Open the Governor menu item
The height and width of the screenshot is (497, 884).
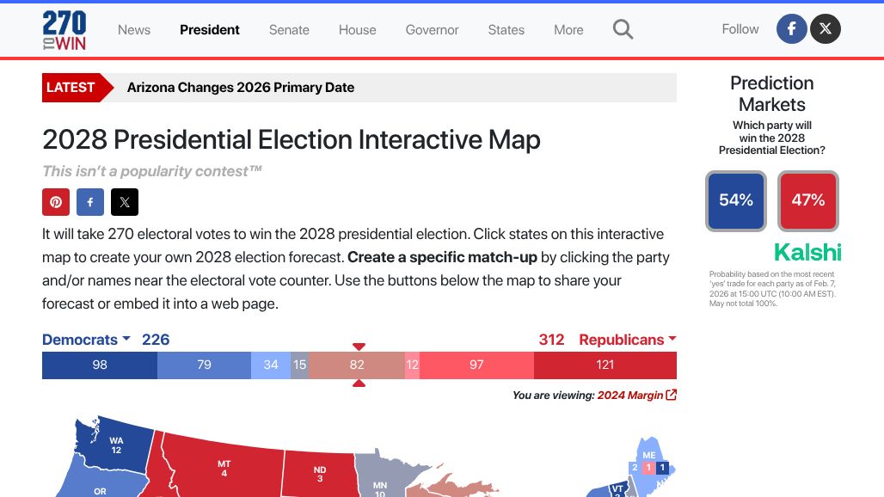[432, 30]
